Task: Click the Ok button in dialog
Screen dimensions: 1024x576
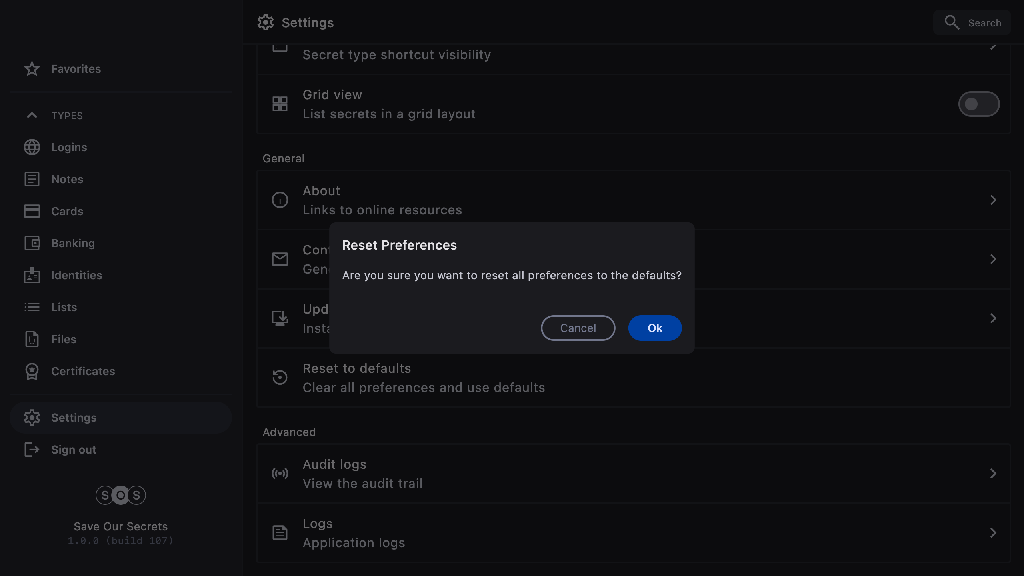Action: 655,328
